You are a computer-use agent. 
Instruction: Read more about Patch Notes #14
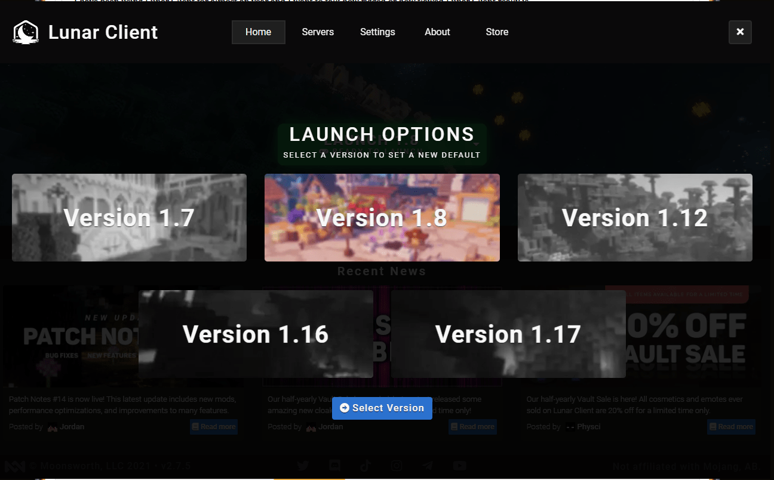coord(214,427)
